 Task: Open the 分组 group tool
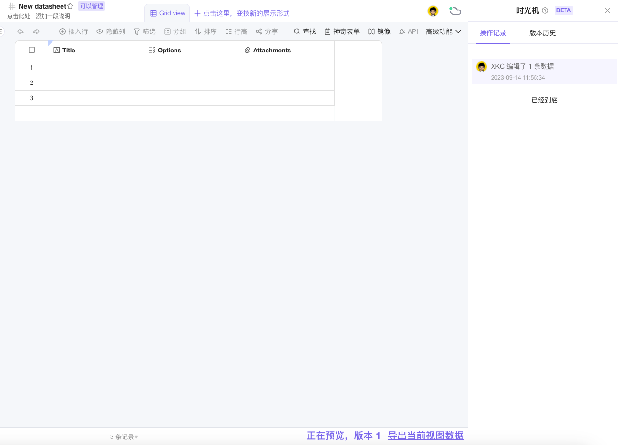175,31
